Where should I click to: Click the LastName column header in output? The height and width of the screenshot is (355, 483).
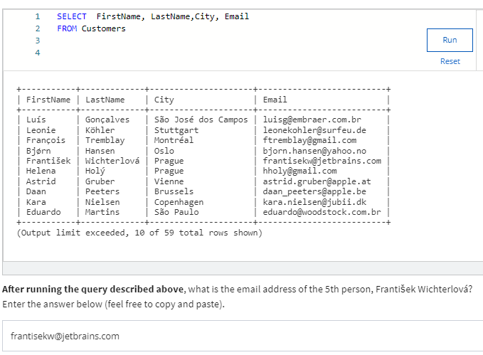(105, 100)
